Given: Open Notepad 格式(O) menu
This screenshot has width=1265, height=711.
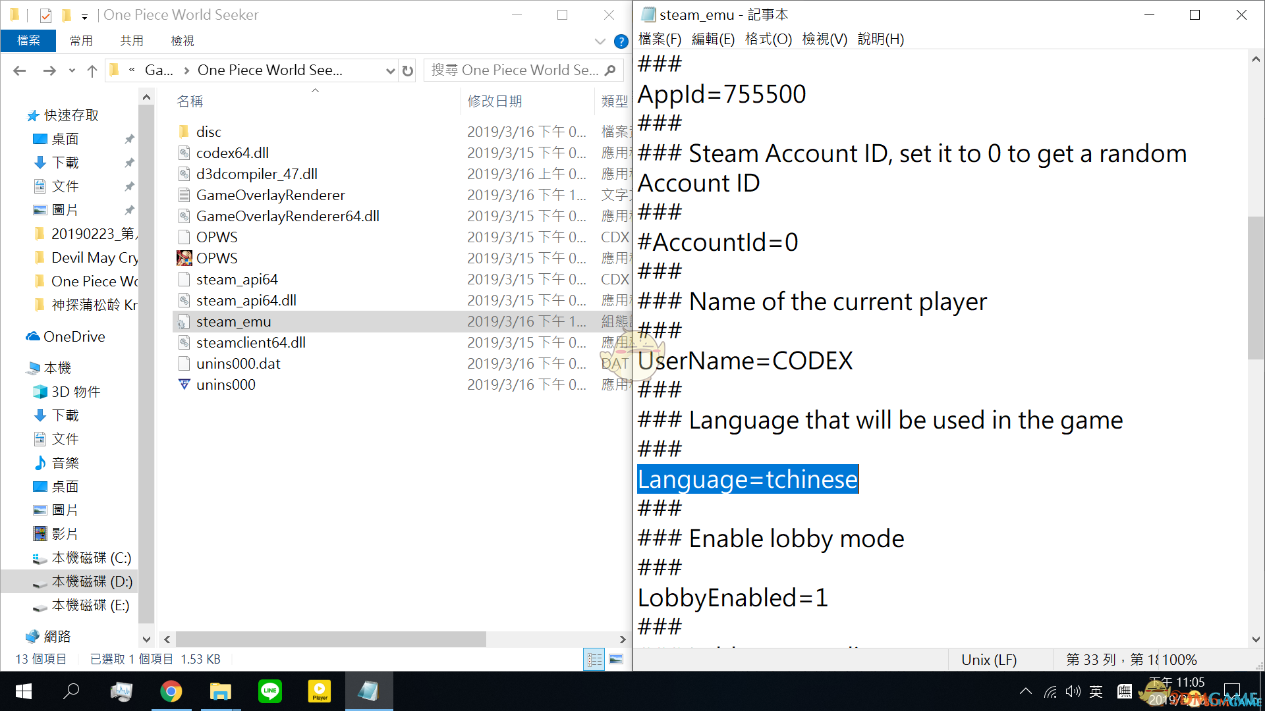Looking at the screenshot, I should 768,39.
